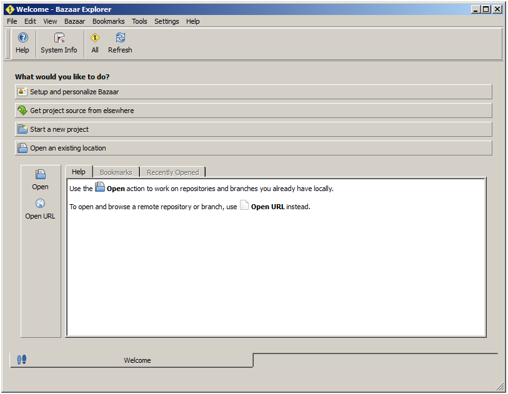Click bold 'Open URL' text in help
508x394 pixels.
pyautogui.click(x=267, y=207)
